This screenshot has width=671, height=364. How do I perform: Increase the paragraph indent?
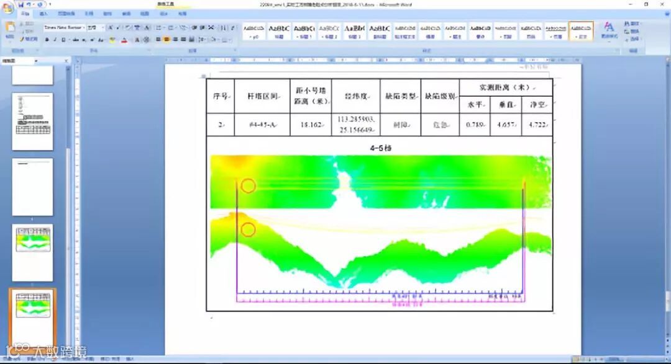202,27
